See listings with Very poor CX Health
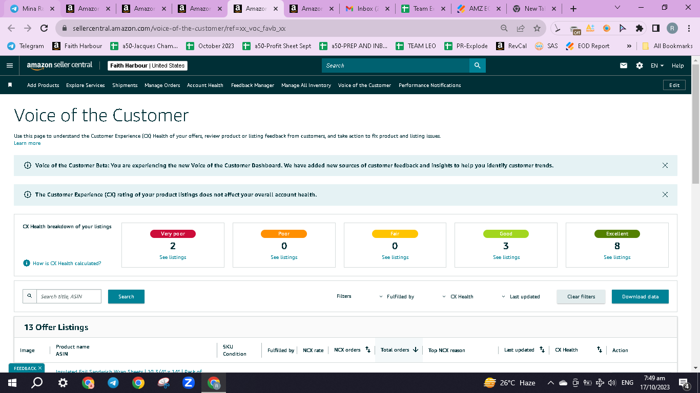Viewport: 700px width, 393px height. (173, 257)
